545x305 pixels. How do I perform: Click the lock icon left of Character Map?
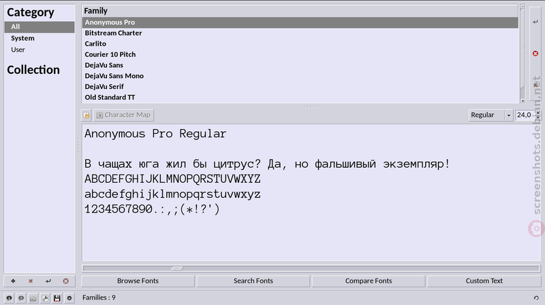coord(87,115)
